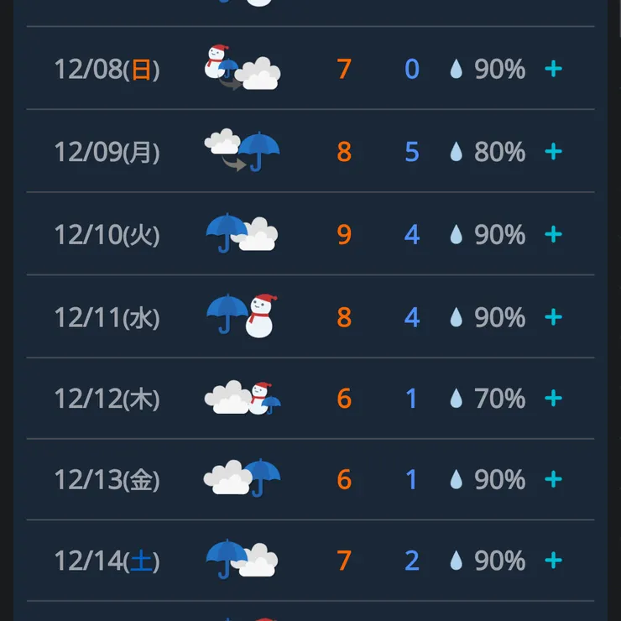Screen dimensions: 621x621
Task: Click the cloud and snowman icon for 12/12
Action: tap(242, 398)
